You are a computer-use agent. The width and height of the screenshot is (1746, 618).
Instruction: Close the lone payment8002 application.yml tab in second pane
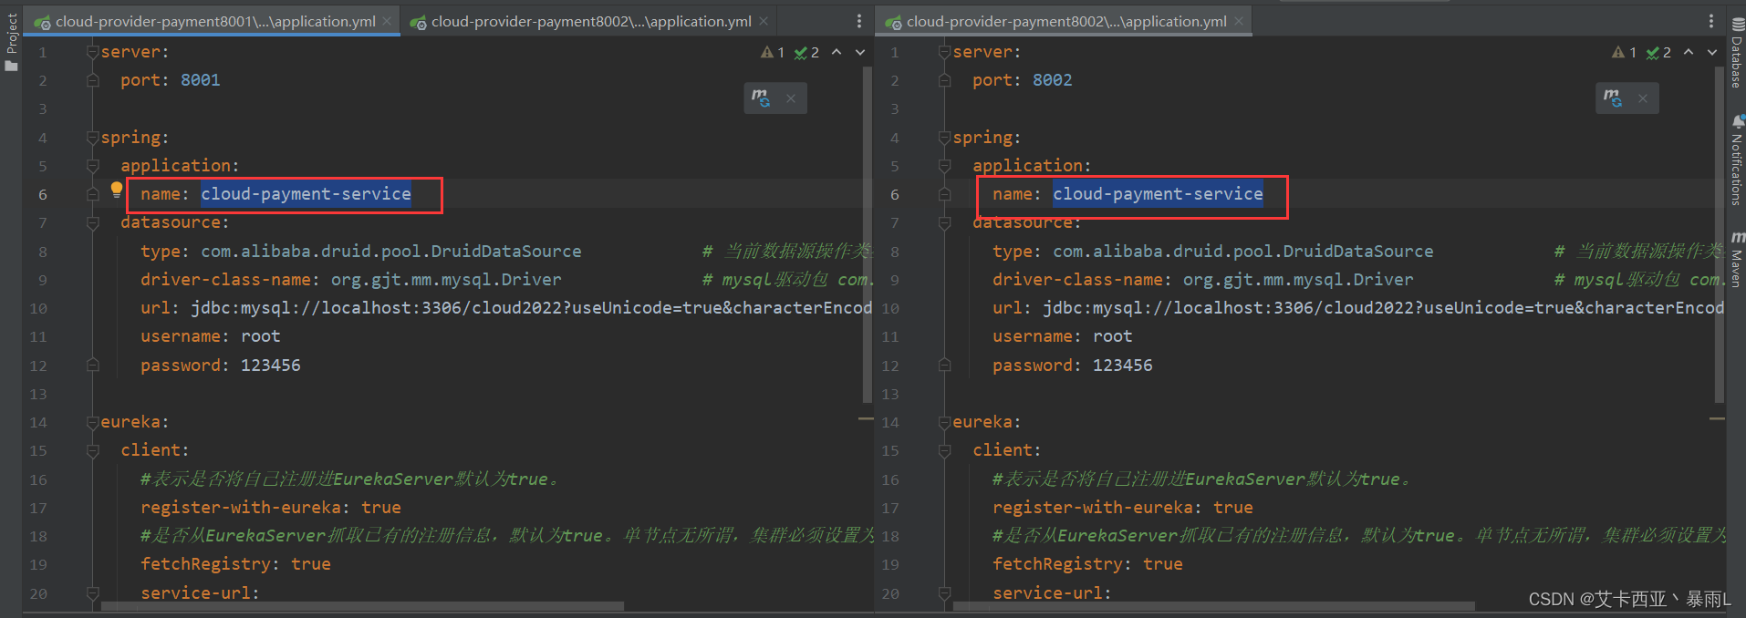[1239, 21]
